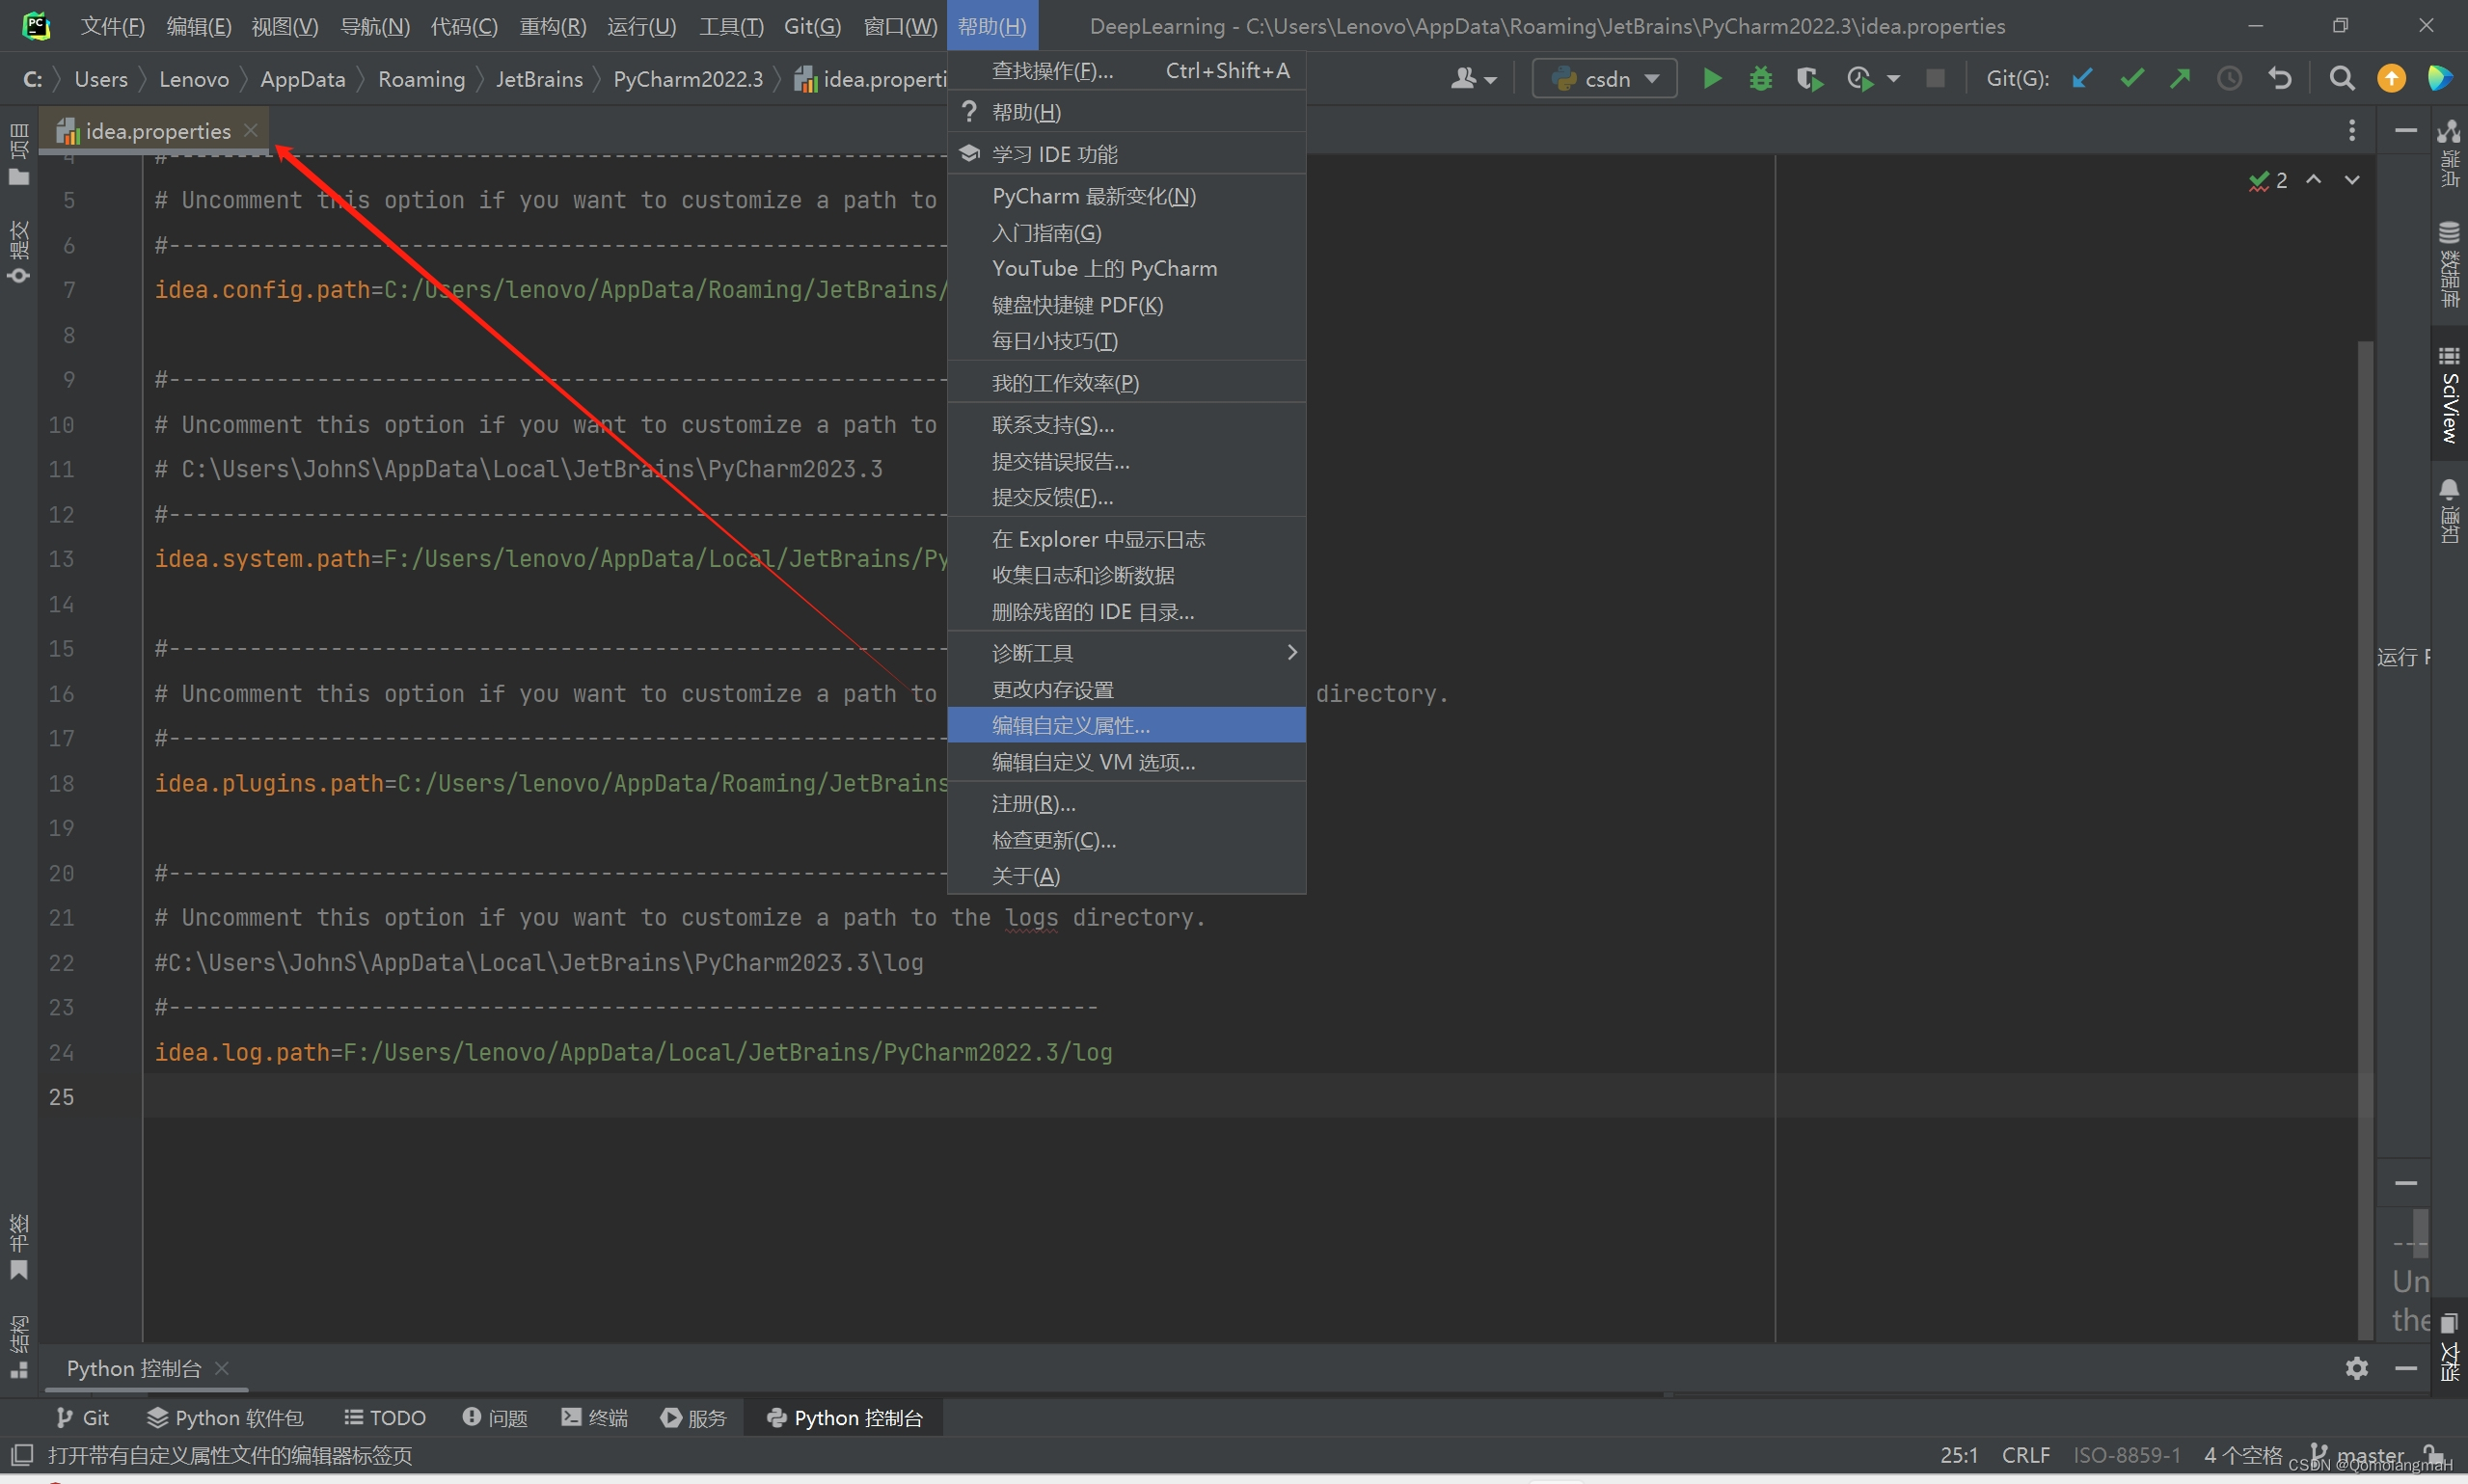Open the 文件(F) menu
The width and height of the screenshot is (2468, 1484).
click(x=113, y=26)
